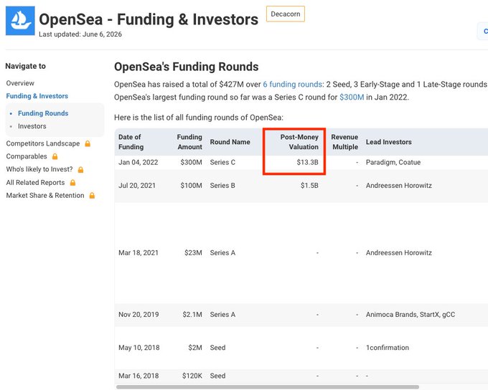The image size is (488, 390).
Task: Click the Paradigm, Coatue lead investors cell
Action: [393, 162]
